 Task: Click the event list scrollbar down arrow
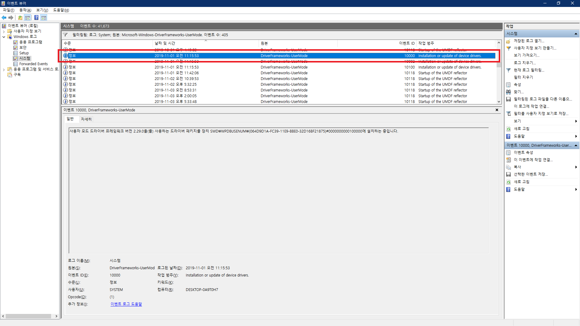point(499,102)
